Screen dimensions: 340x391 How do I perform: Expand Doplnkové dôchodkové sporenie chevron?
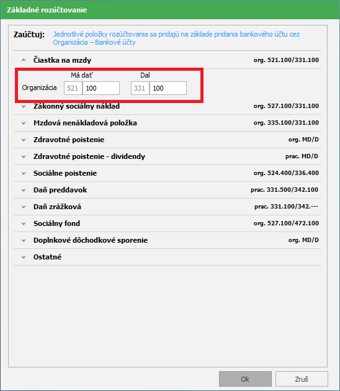[x=24, y=240]
